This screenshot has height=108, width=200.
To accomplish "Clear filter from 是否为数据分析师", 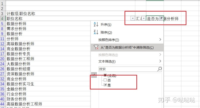I will click(x=127, y=48).
